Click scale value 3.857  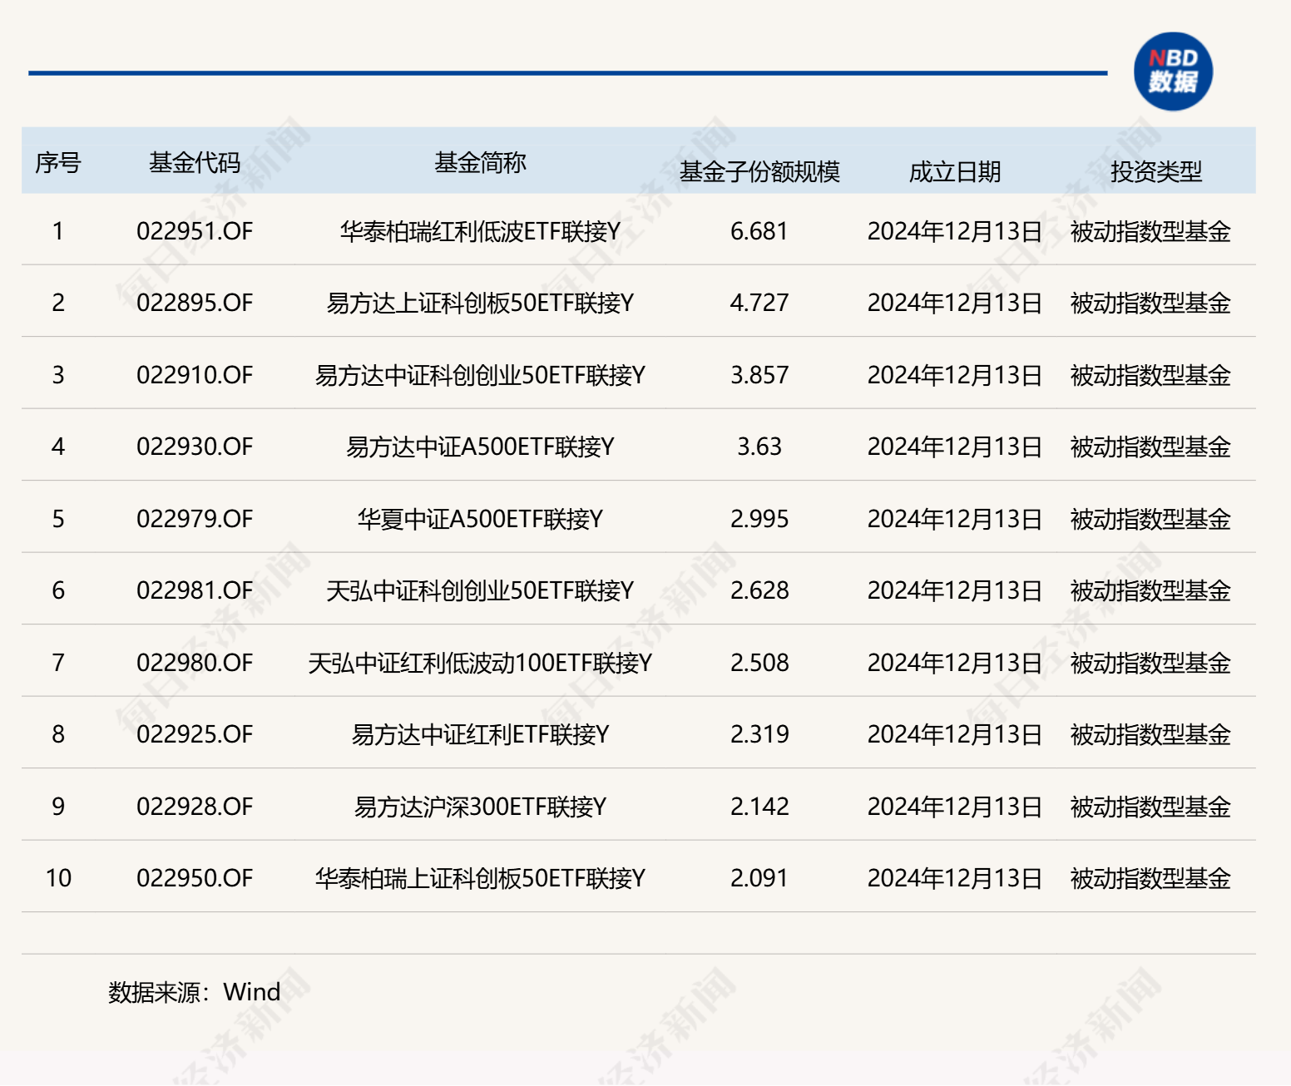(759, 375)
